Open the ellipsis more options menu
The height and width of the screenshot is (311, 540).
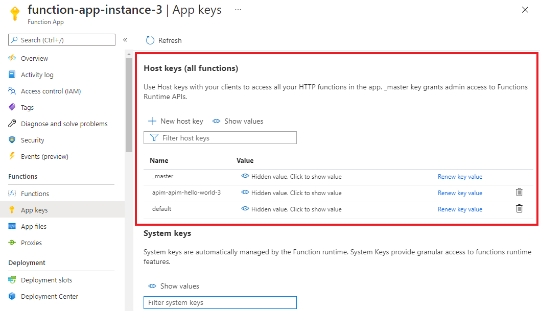238,10
